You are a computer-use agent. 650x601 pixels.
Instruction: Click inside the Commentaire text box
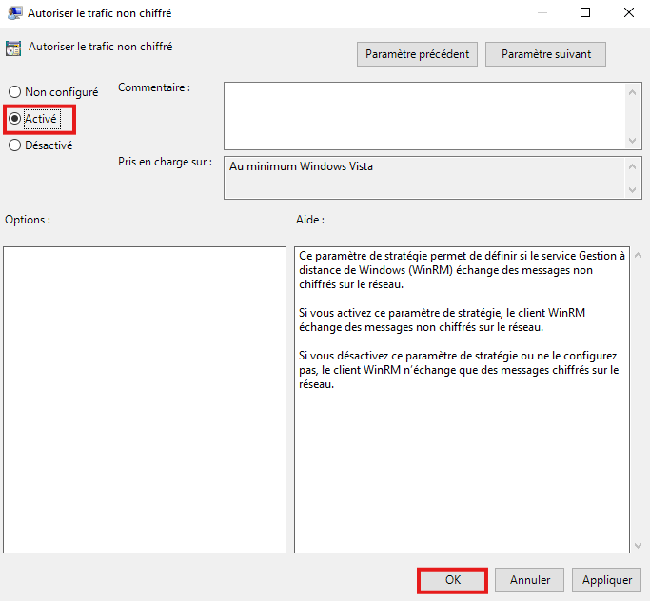[x=423, y=115]
